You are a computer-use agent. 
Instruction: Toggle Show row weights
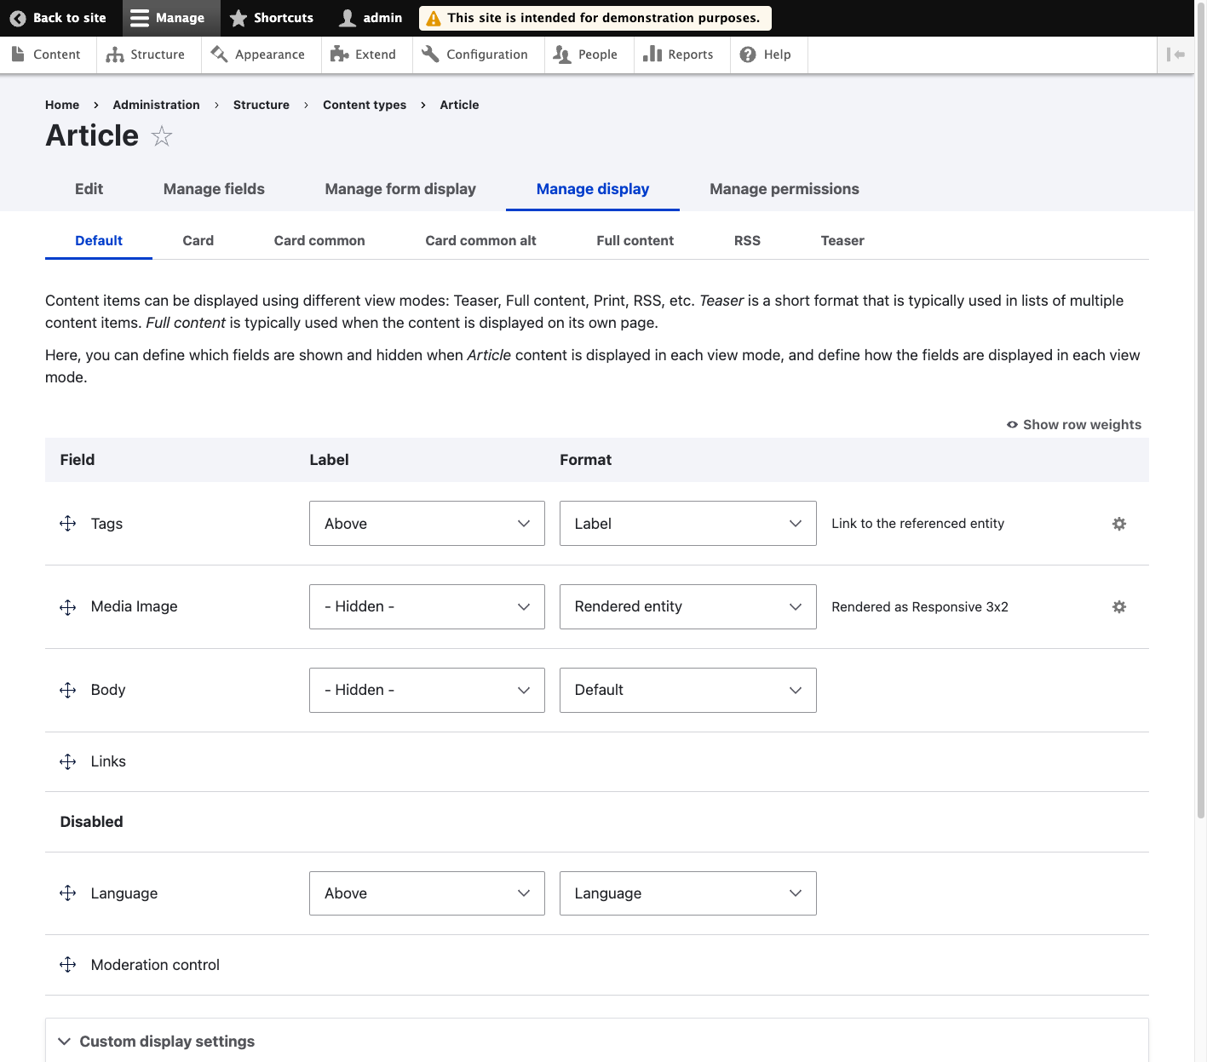click(1073, 424)
